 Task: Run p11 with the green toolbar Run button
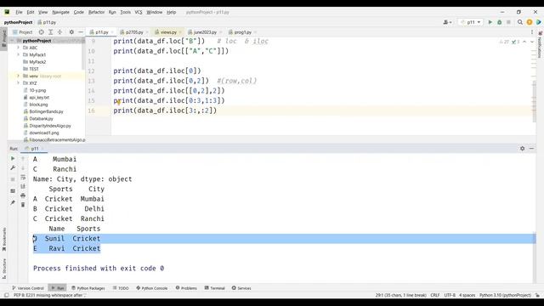pos(490,22)
